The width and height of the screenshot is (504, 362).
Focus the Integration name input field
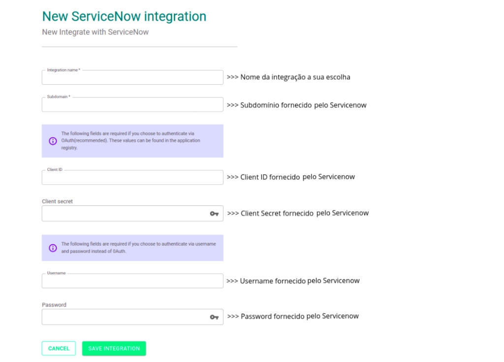click(x=132, y=78)
